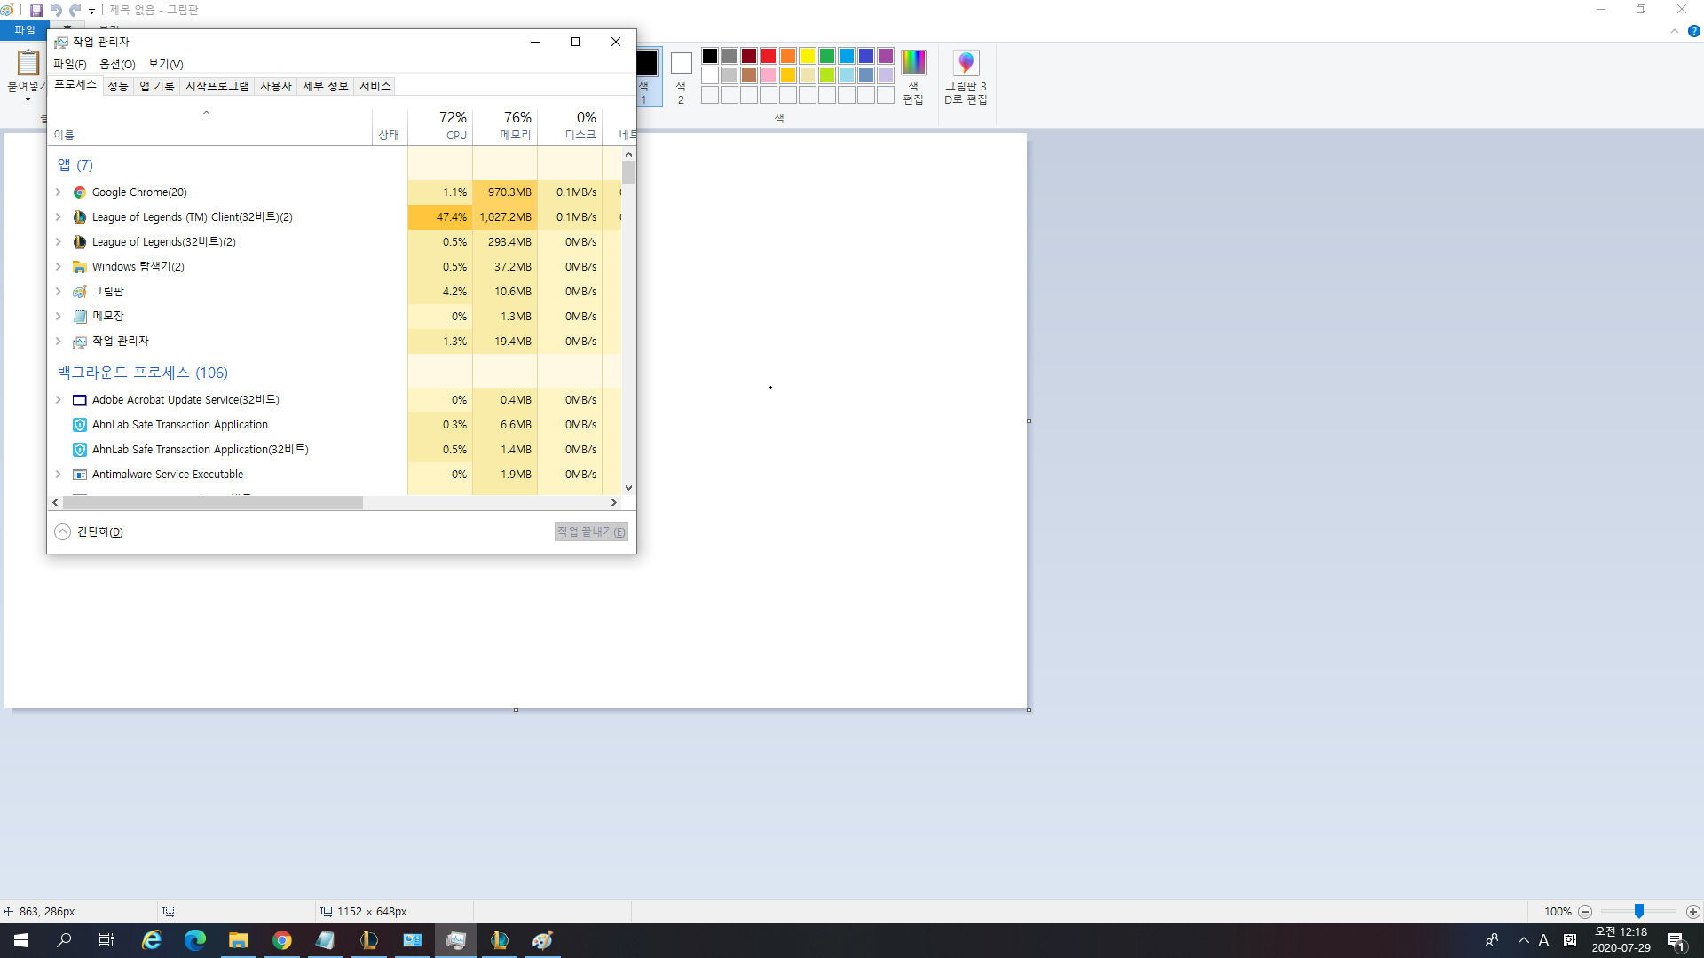Open the Edit colors rainbow icon
Image resolution: width=1704 pixels, height=958 pixels.
tap(913, 63)
